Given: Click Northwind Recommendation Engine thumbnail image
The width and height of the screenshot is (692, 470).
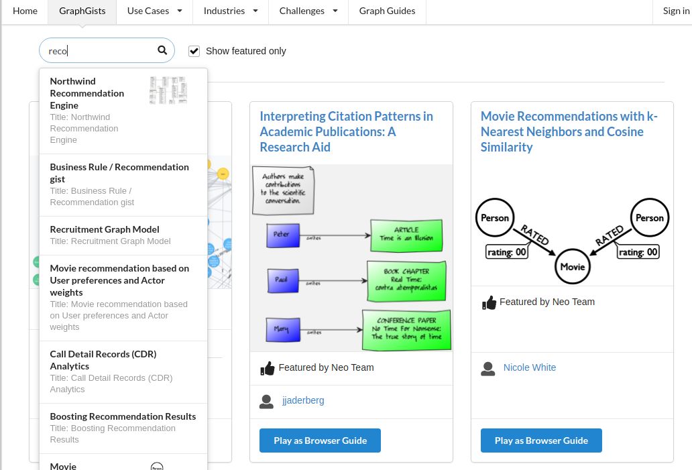Looking at the screenshot, I should click(168, 90).
